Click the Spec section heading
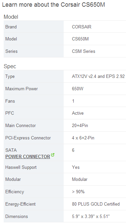 click(10, 67)
